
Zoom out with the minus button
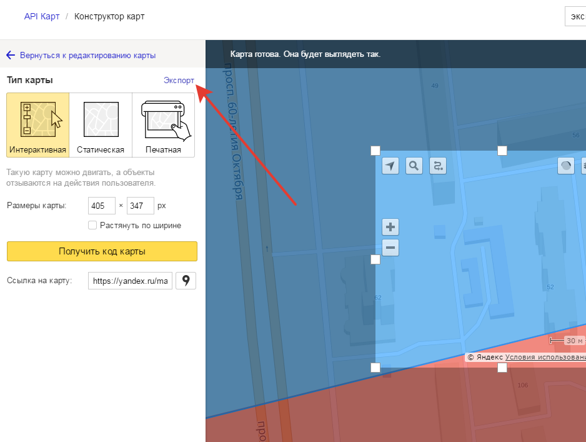(x=390, y=248)
